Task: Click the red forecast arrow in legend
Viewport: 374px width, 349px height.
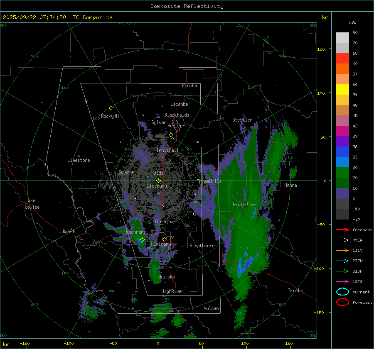Action: (x=342, y=229)
